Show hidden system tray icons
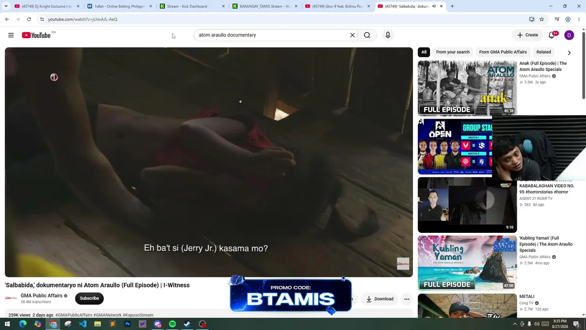The image size is (586, 330). pos(515,324)
